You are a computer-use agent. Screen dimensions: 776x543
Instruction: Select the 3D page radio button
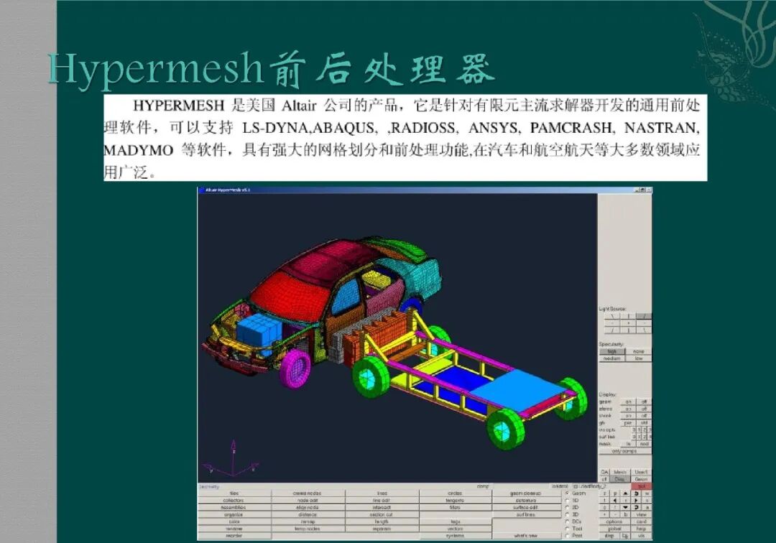click(x=567, y=514)
